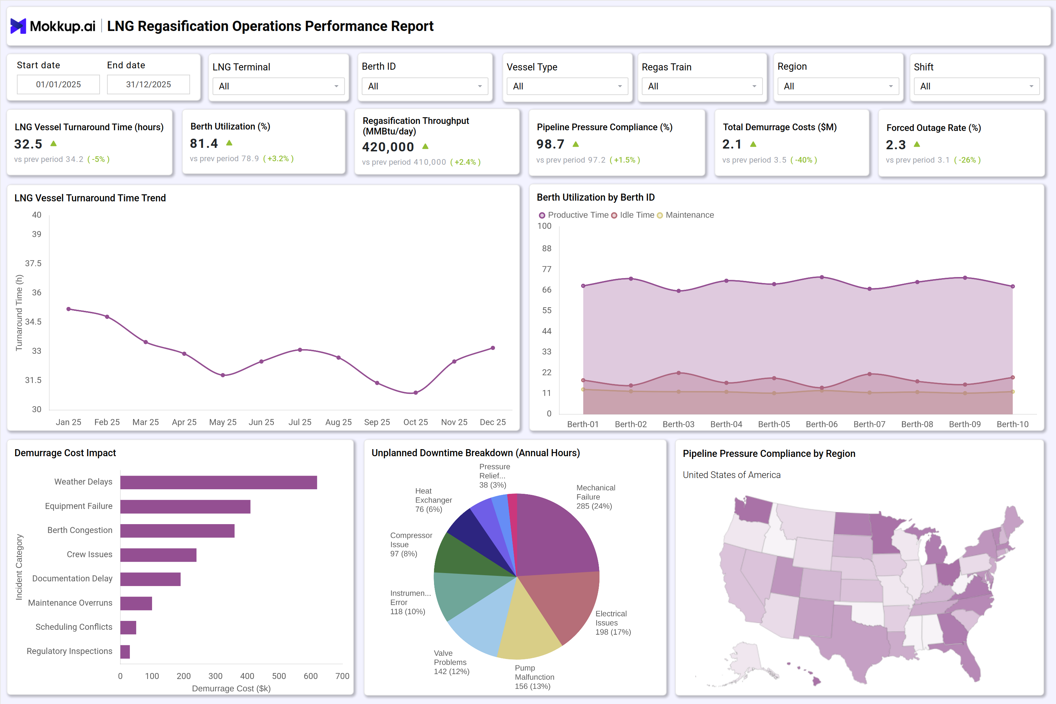This screenshot has height=704, width=1056.
Task: Select the Regulatory Inspections bar
Action: [125, 652]
